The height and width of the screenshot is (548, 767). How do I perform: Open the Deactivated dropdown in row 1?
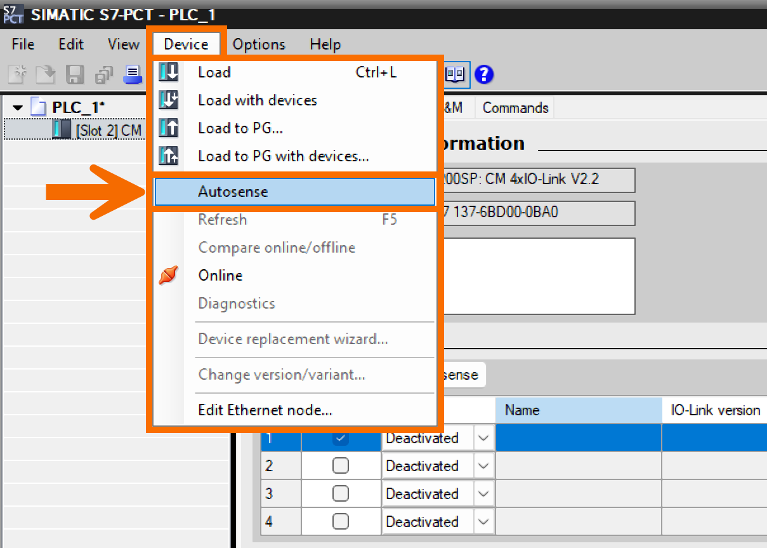(484, 438)
